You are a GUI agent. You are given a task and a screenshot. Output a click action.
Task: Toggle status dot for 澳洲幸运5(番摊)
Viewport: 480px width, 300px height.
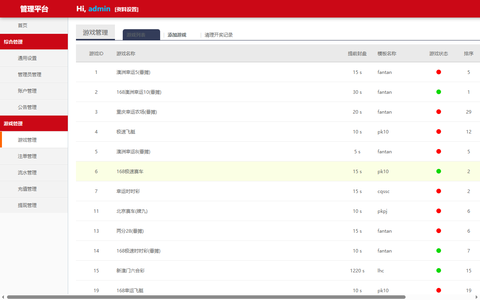[x=439, y=72]
